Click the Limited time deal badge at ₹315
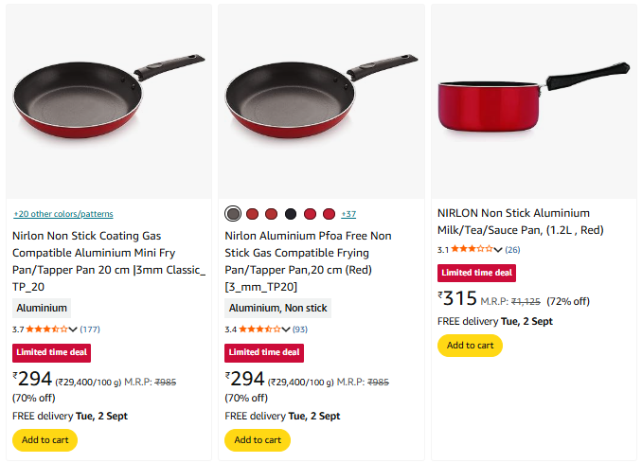The image size is (642, 463). tap(476, 273)
